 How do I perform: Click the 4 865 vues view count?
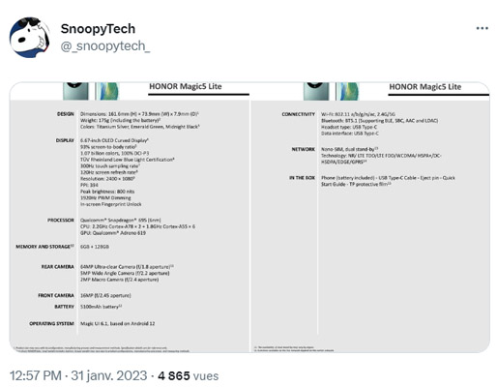click(189, 375)
